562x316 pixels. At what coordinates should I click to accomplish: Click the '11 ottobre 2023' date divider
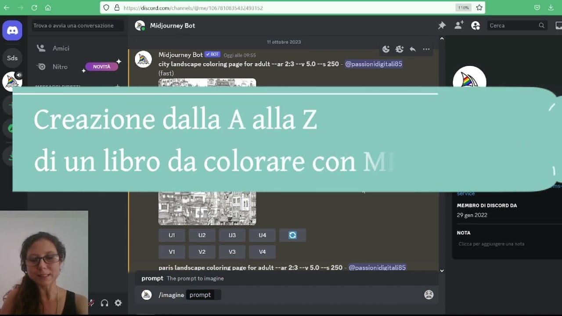tap(284, 42)
